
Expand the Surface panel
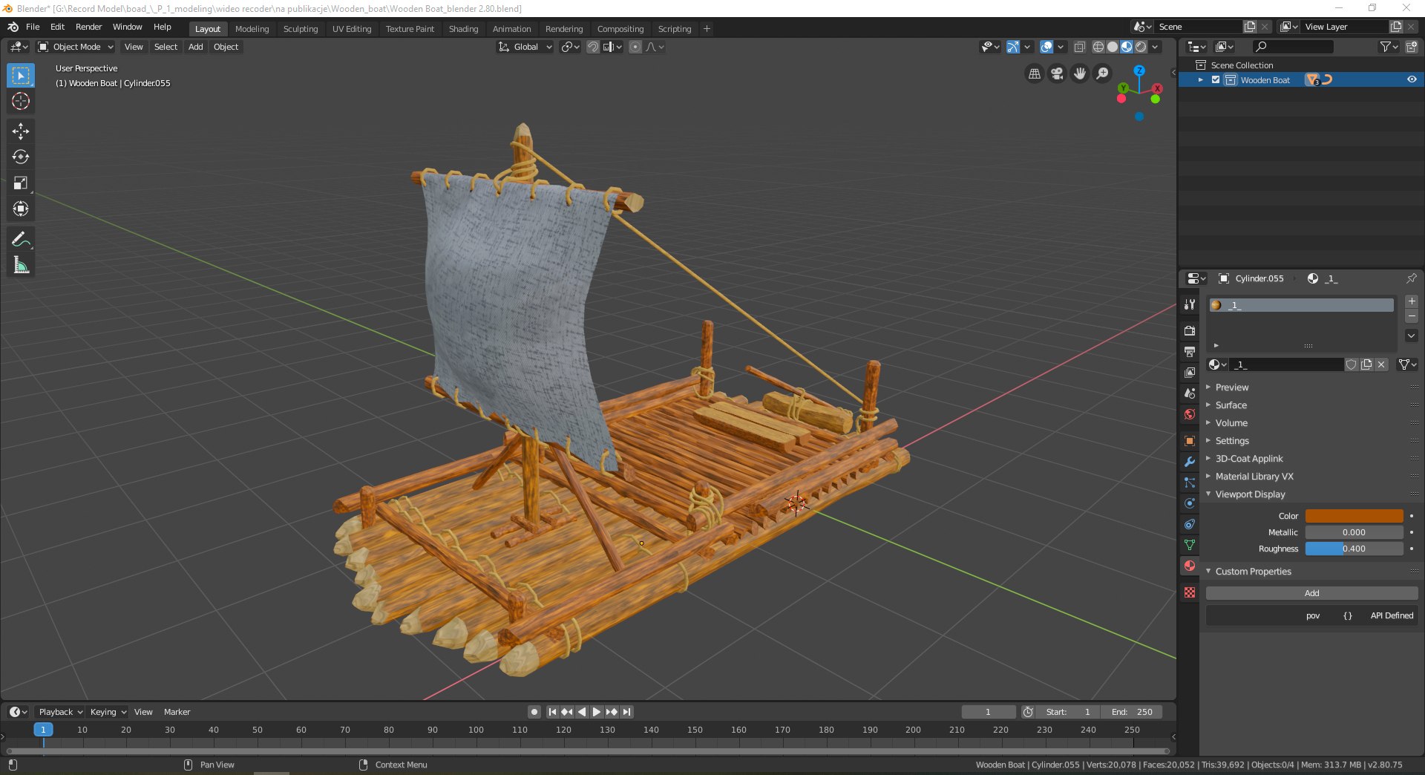point(1231,405)
